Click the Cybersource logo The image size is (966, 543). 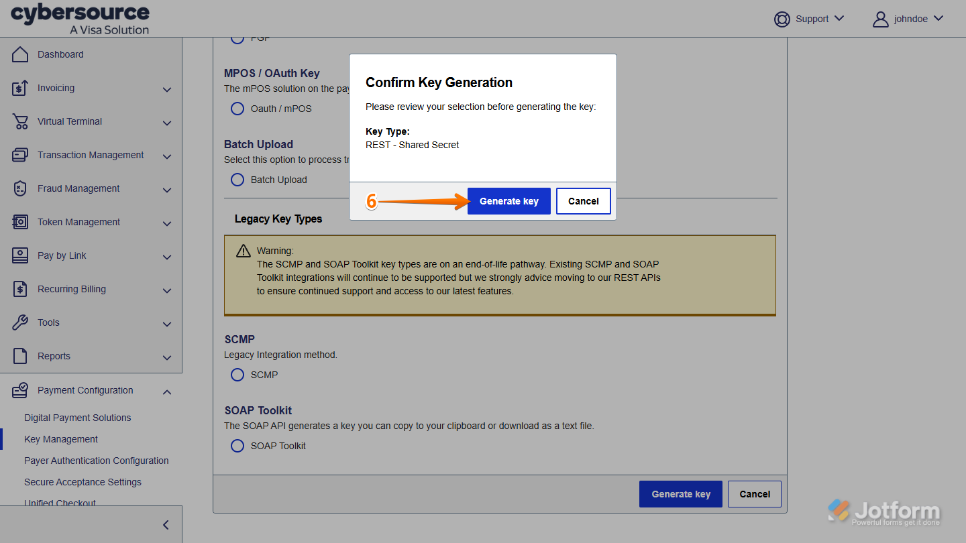80,19
